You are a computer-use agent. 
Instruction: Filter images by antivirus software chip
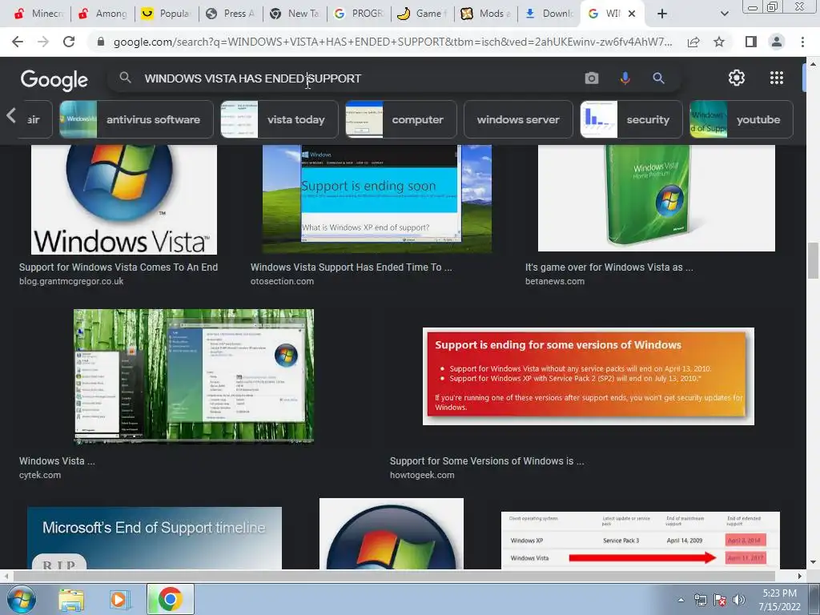136,120
